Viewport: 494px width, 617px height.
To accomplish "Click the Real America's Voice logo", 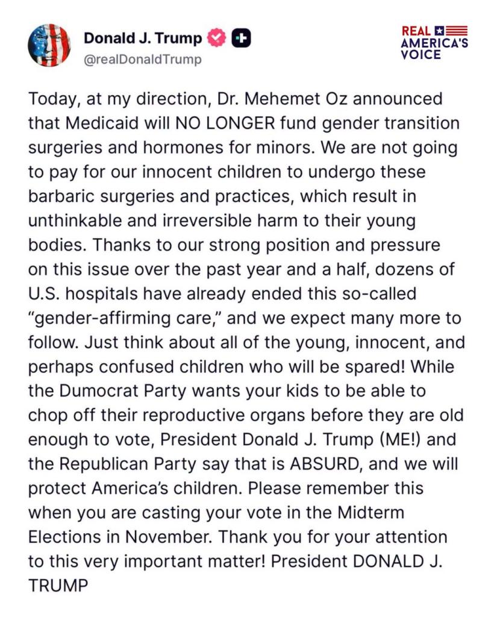I will [434, 43].
